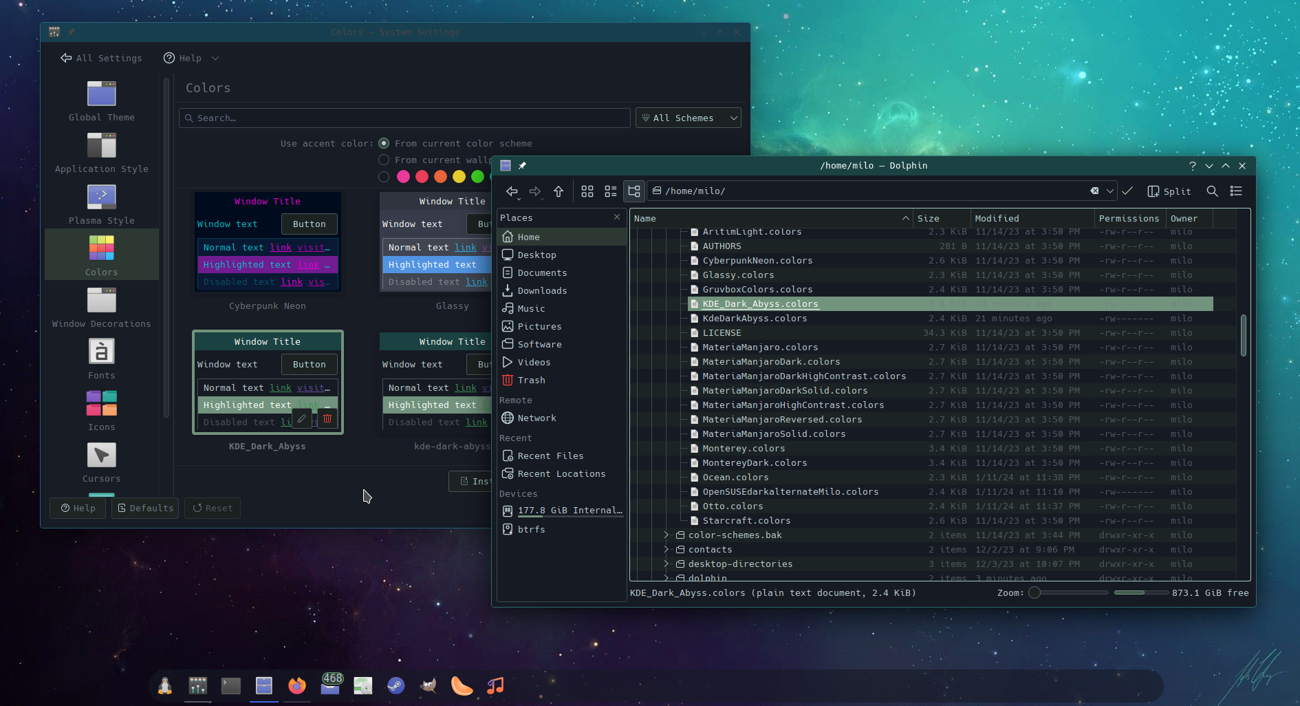Go back in Dolphin navigation
Screen dimensions: 1300x706
[x=512, y=191]
